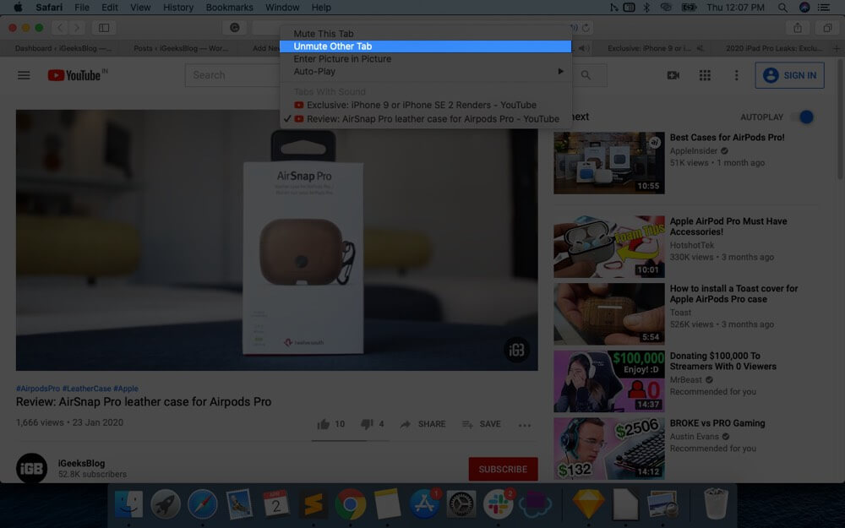Open Slack from the Dock

[498, 504]
